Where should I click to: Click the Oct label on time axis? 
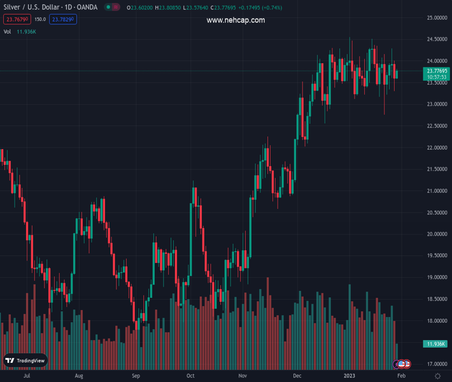[190, 376]
